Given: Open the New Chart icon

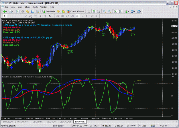Looking at the screenshot, I should click(4, 11).
